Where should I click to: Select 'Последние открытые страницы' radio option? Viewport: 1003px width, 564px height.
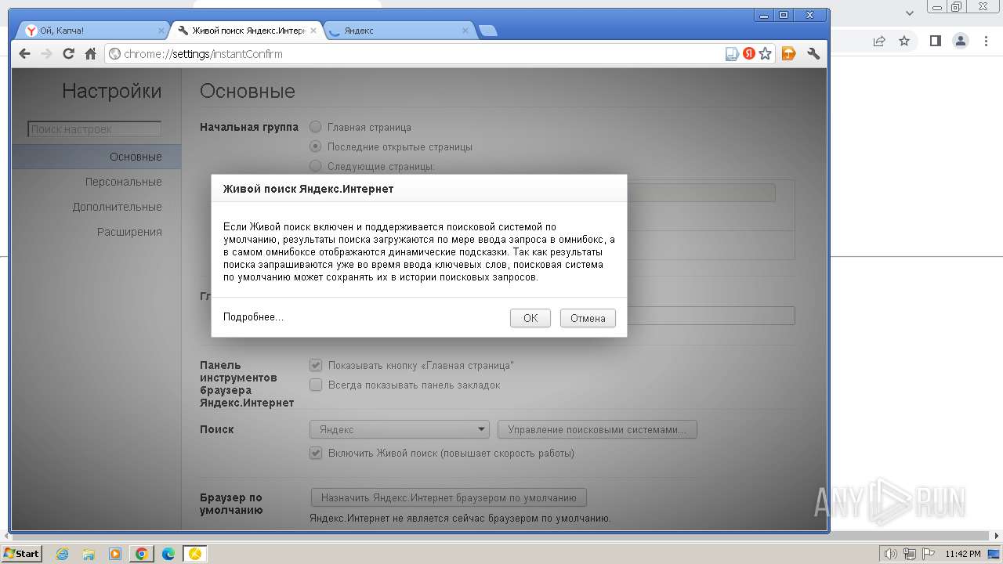316,146
